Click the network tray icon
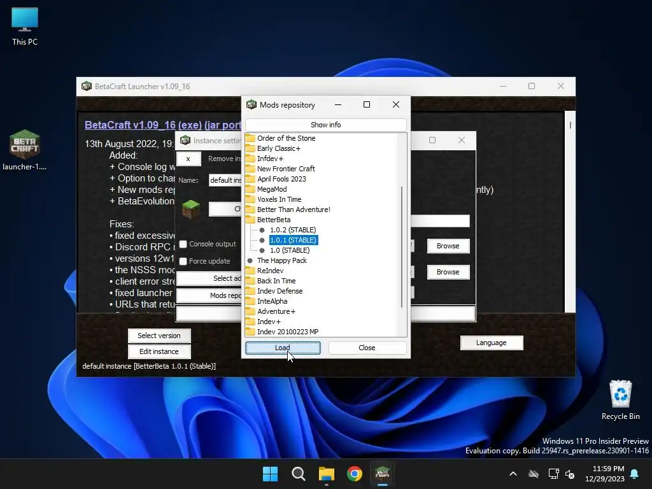Image resolution: width=652 pixels, height=489 pixels. 553,474
